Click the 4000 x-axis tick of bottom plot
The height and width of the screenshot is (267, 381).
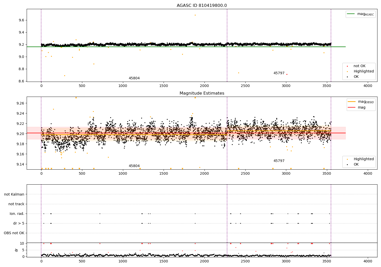click(368, 261)
